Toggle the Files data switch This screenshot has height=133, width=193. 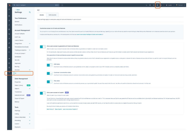(50, 82)
